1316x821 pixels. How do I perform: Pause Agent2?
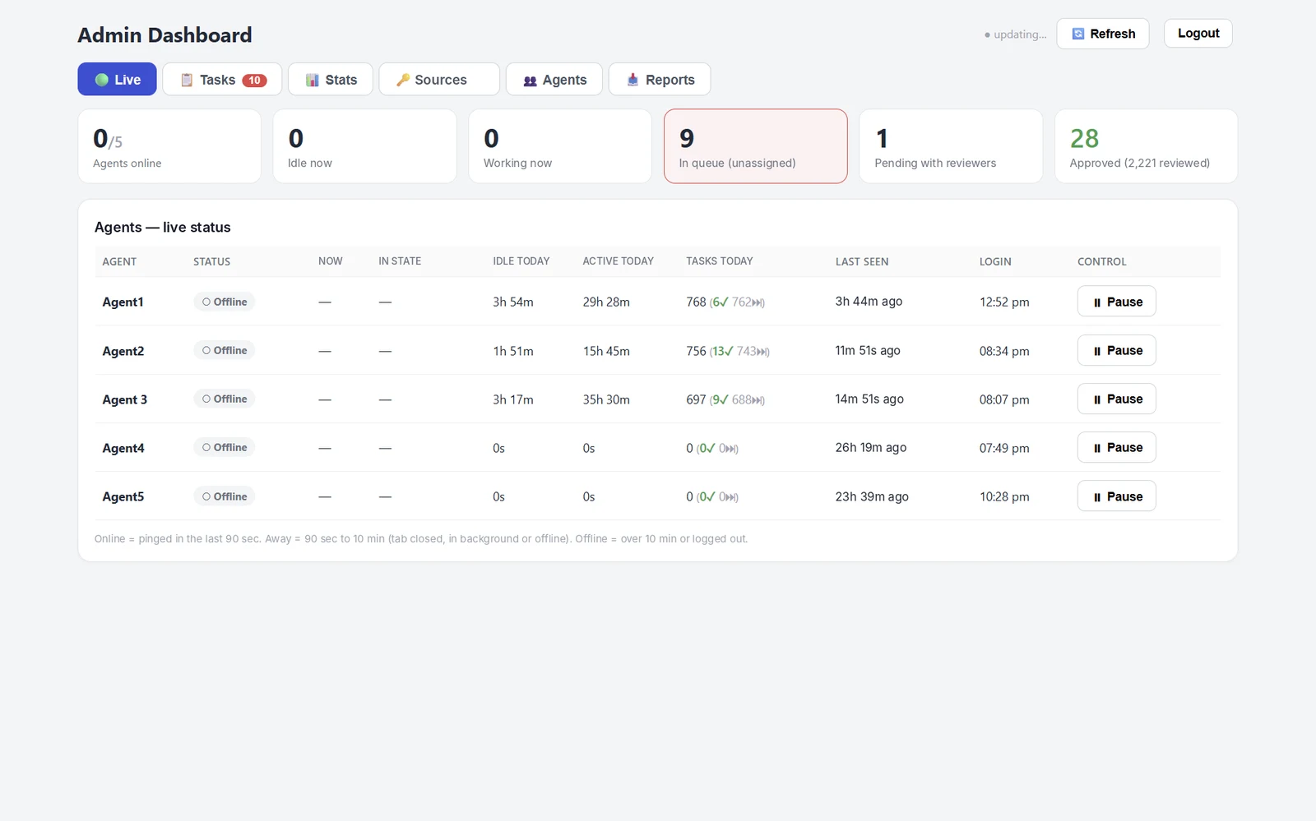[x=1117, y=350]
